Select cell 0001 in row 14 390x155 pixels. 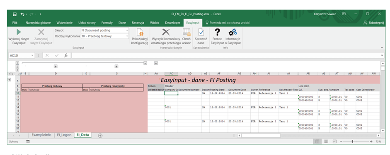[171, 107]
